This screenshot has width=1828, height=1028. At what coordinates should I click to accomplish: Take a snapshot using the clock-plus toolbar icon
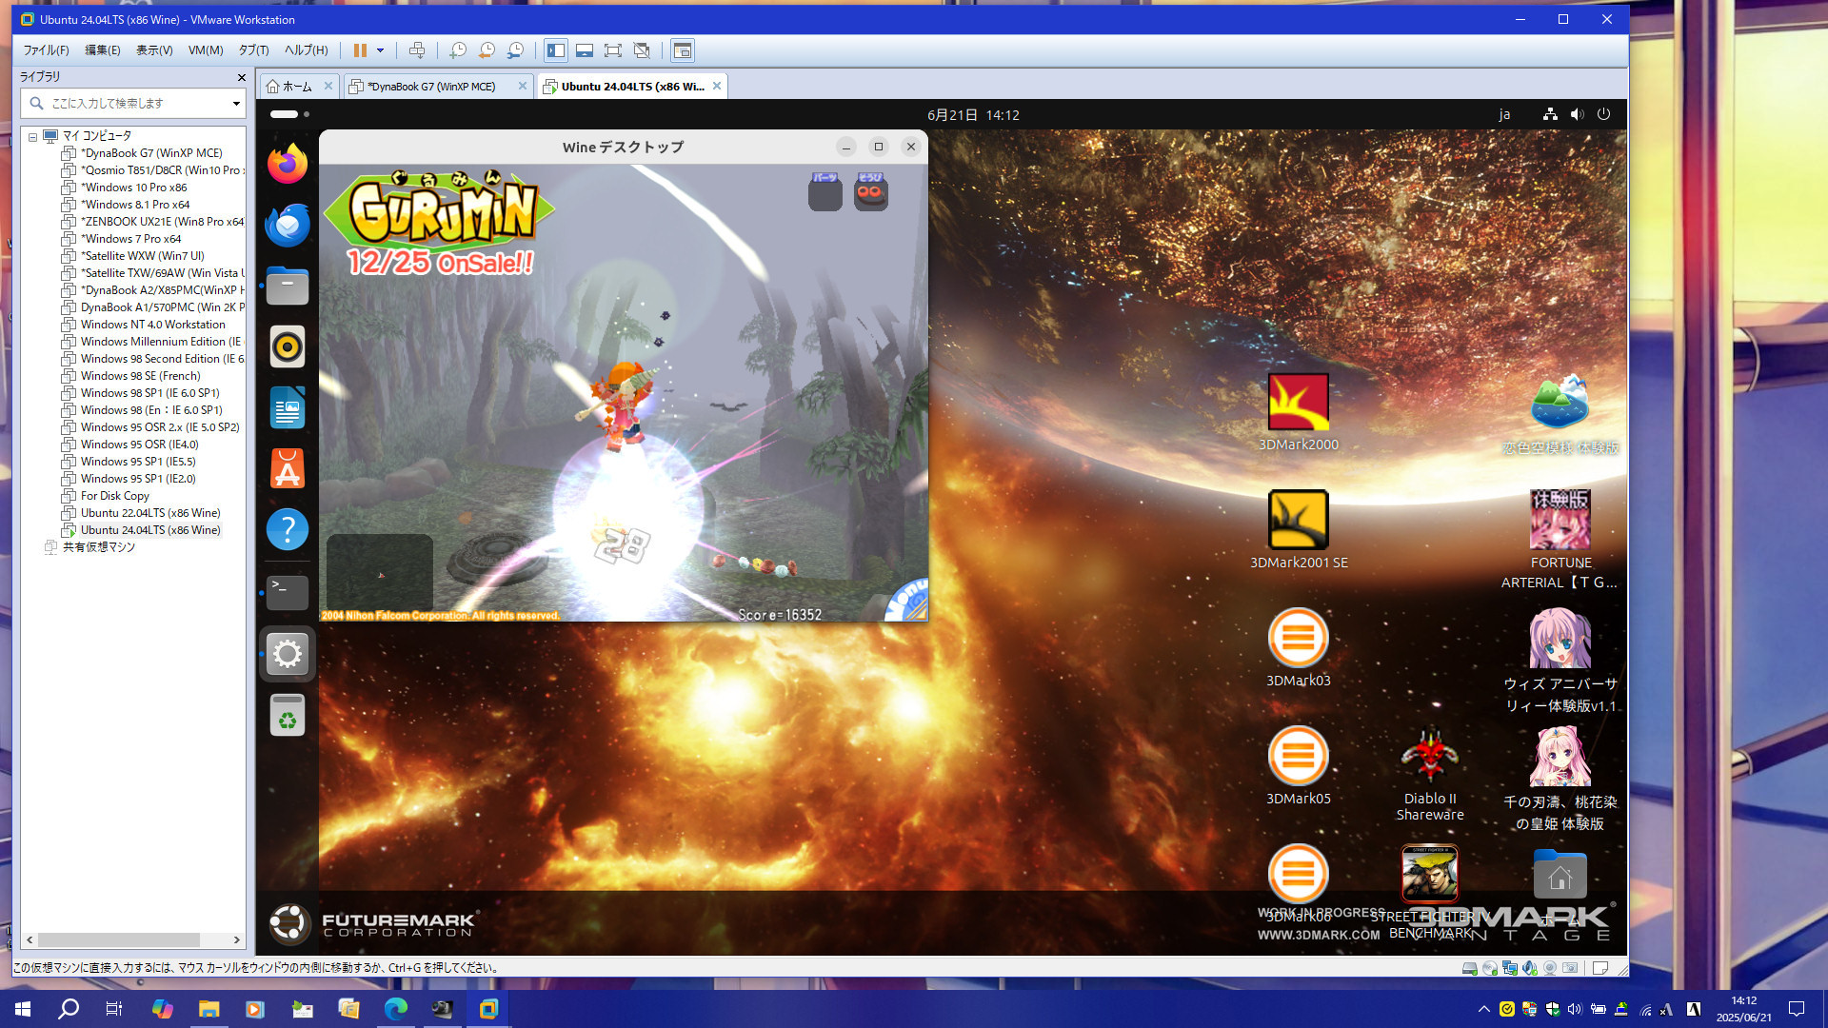458,50
